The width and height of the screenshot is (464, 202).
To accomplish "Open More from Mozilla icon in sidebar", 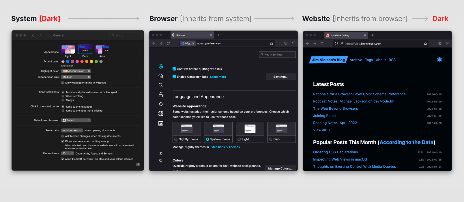I will 161,123.
